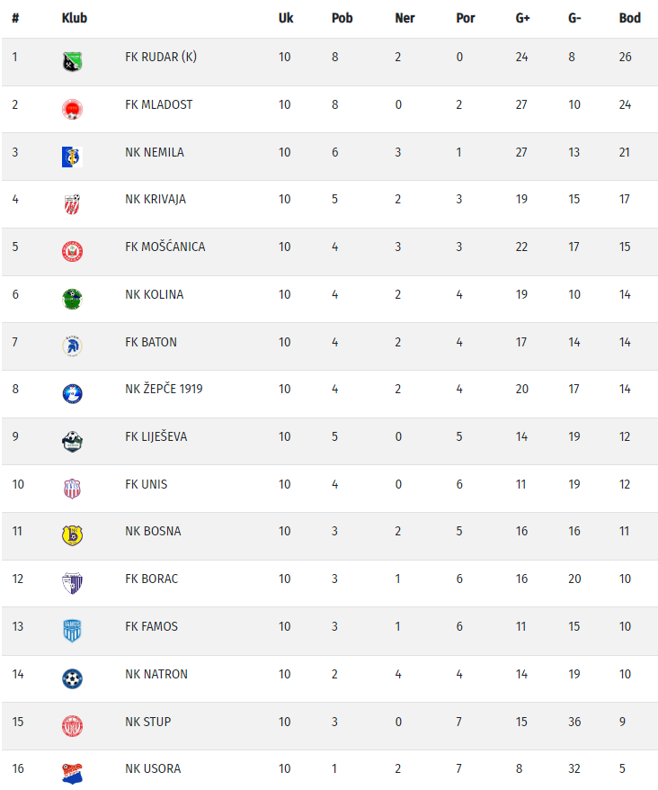Click the NK Žepče 1919 blue crest

click(x=72, y=394)
